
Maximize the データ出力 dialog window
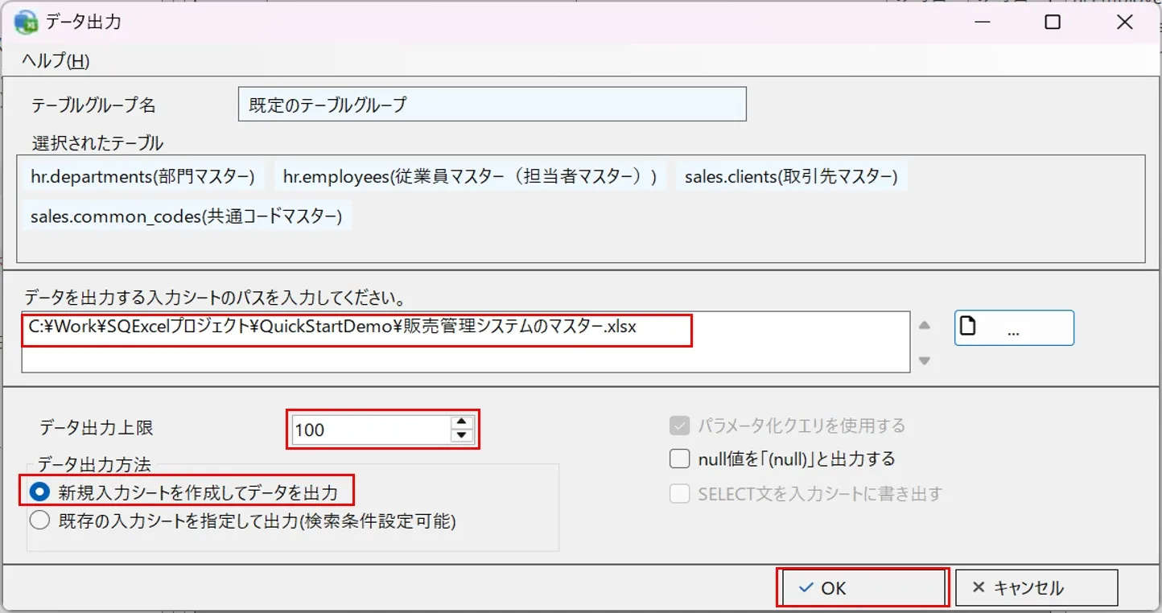(1053, 23)
